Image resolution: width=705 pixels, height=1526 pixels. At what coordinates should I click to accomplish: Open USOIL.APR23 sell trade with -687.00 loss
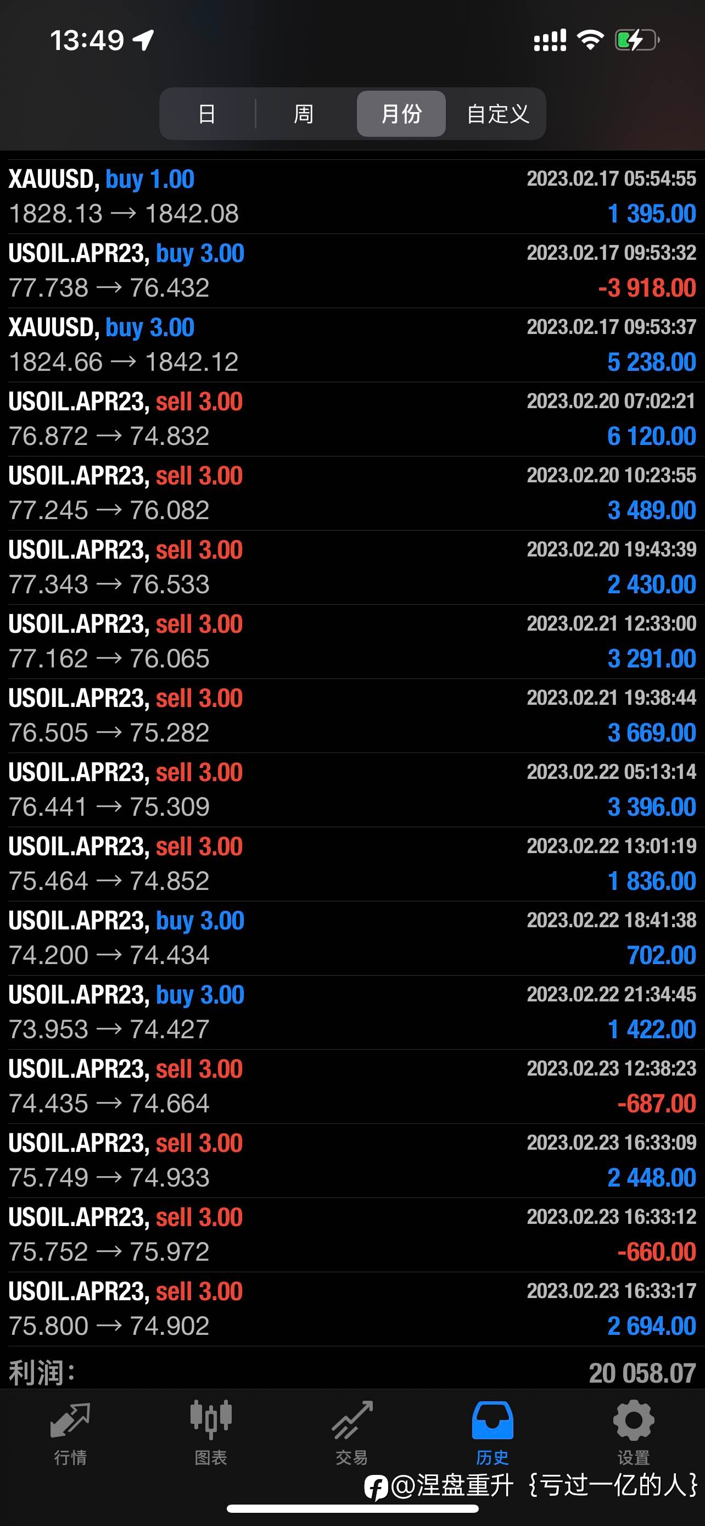point(352,1086)
